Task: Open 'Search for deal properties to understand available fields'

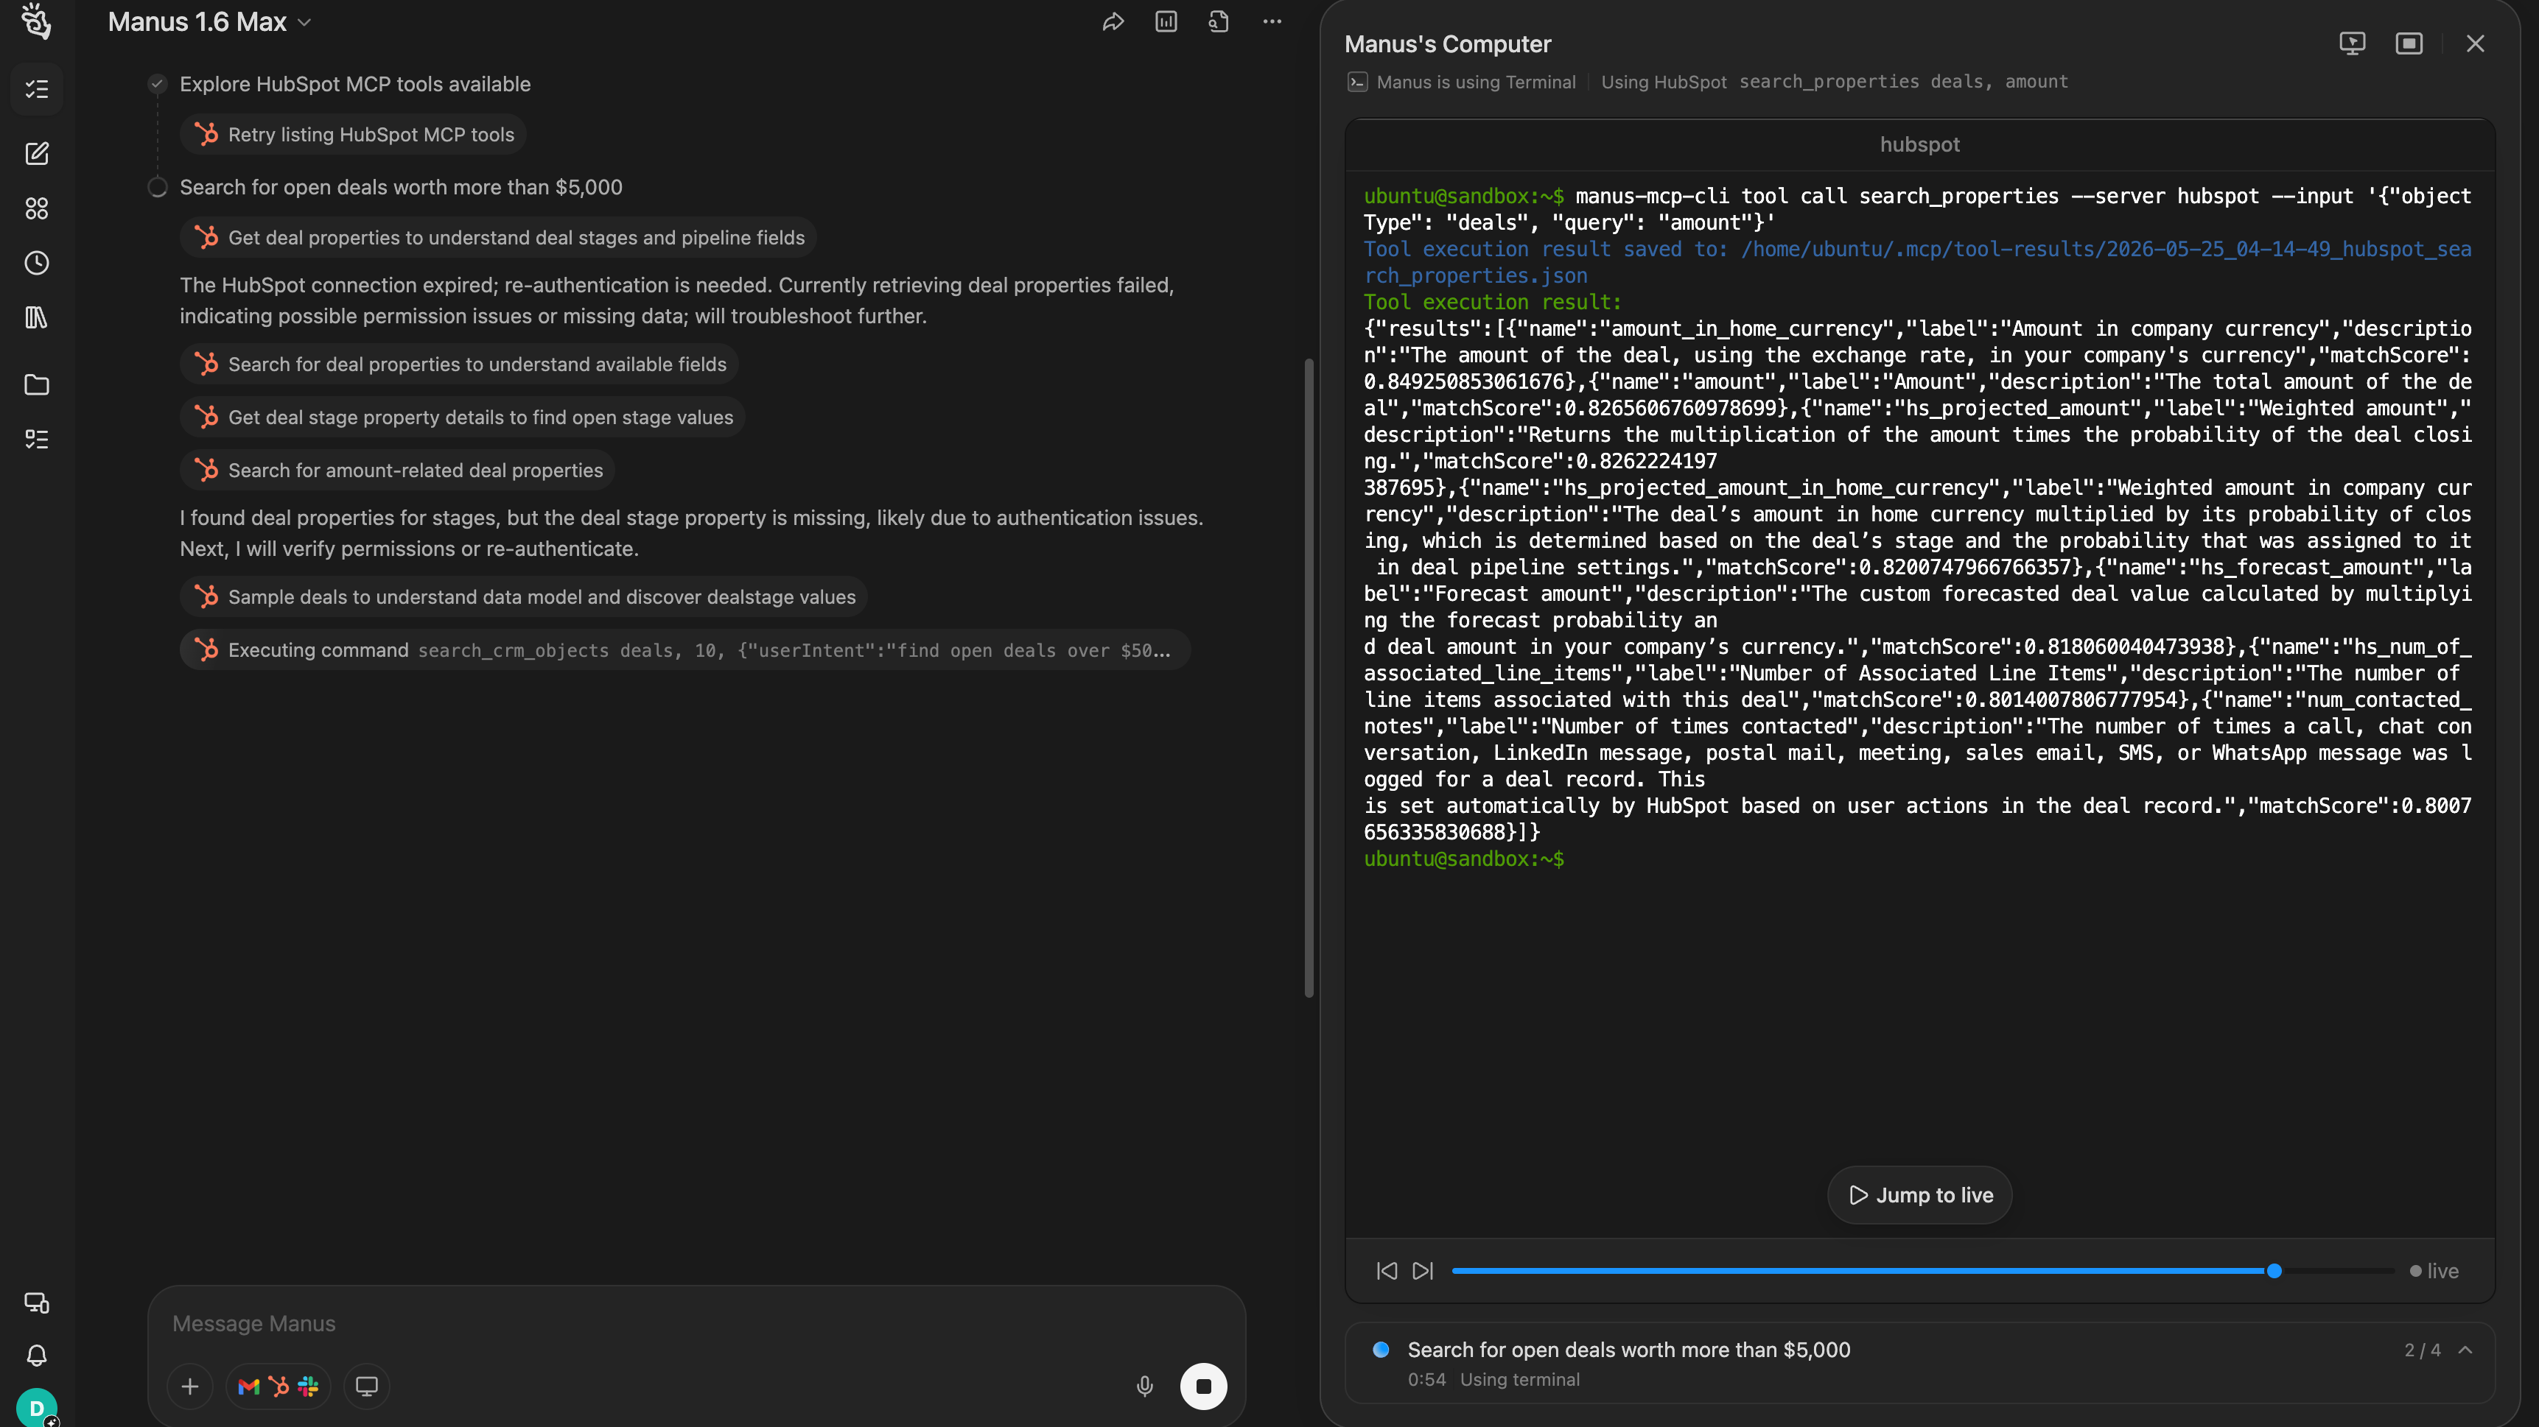Action: [458, 364]
